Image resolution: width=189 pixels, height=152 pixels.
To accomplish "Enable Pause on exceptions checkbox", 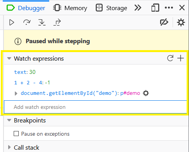I will pyautogui.click(x=16, y=133).
